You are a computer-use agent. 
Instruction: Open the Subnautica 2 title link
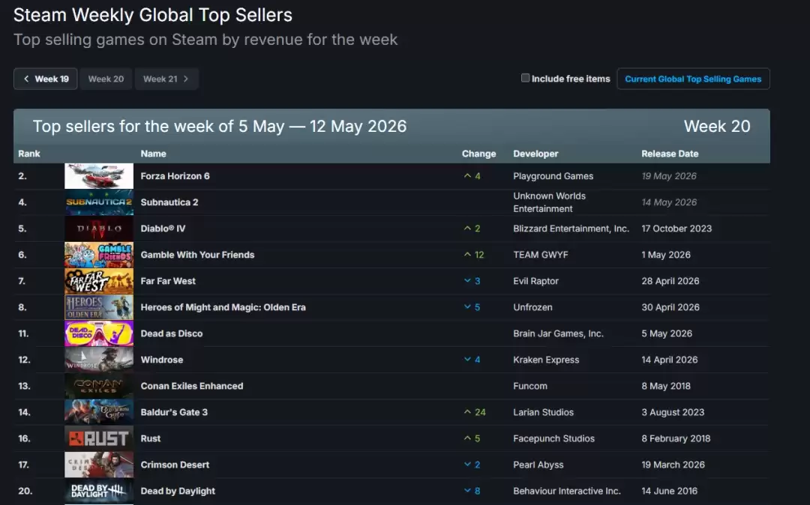pyautogui.click(x=169, y=202)
